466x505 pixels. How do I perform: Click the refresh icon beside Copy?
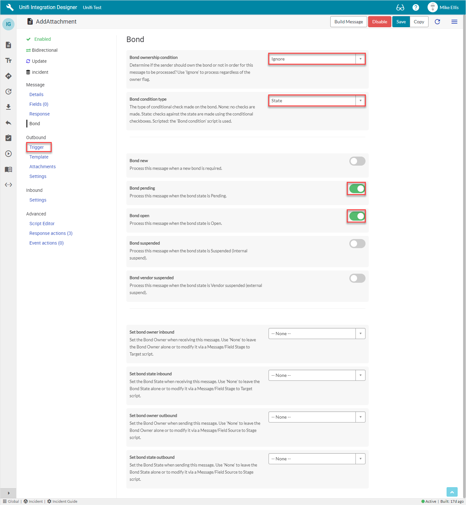[437, 22]
